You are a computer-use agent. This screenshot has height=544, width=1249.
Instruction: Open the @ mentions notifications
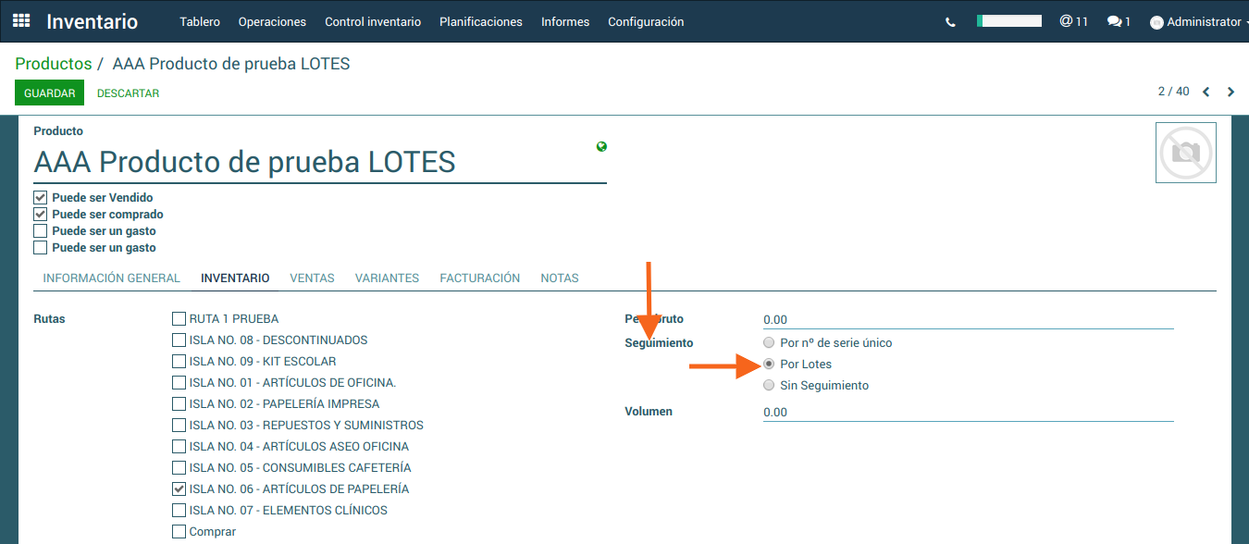tap(1073, 21)
